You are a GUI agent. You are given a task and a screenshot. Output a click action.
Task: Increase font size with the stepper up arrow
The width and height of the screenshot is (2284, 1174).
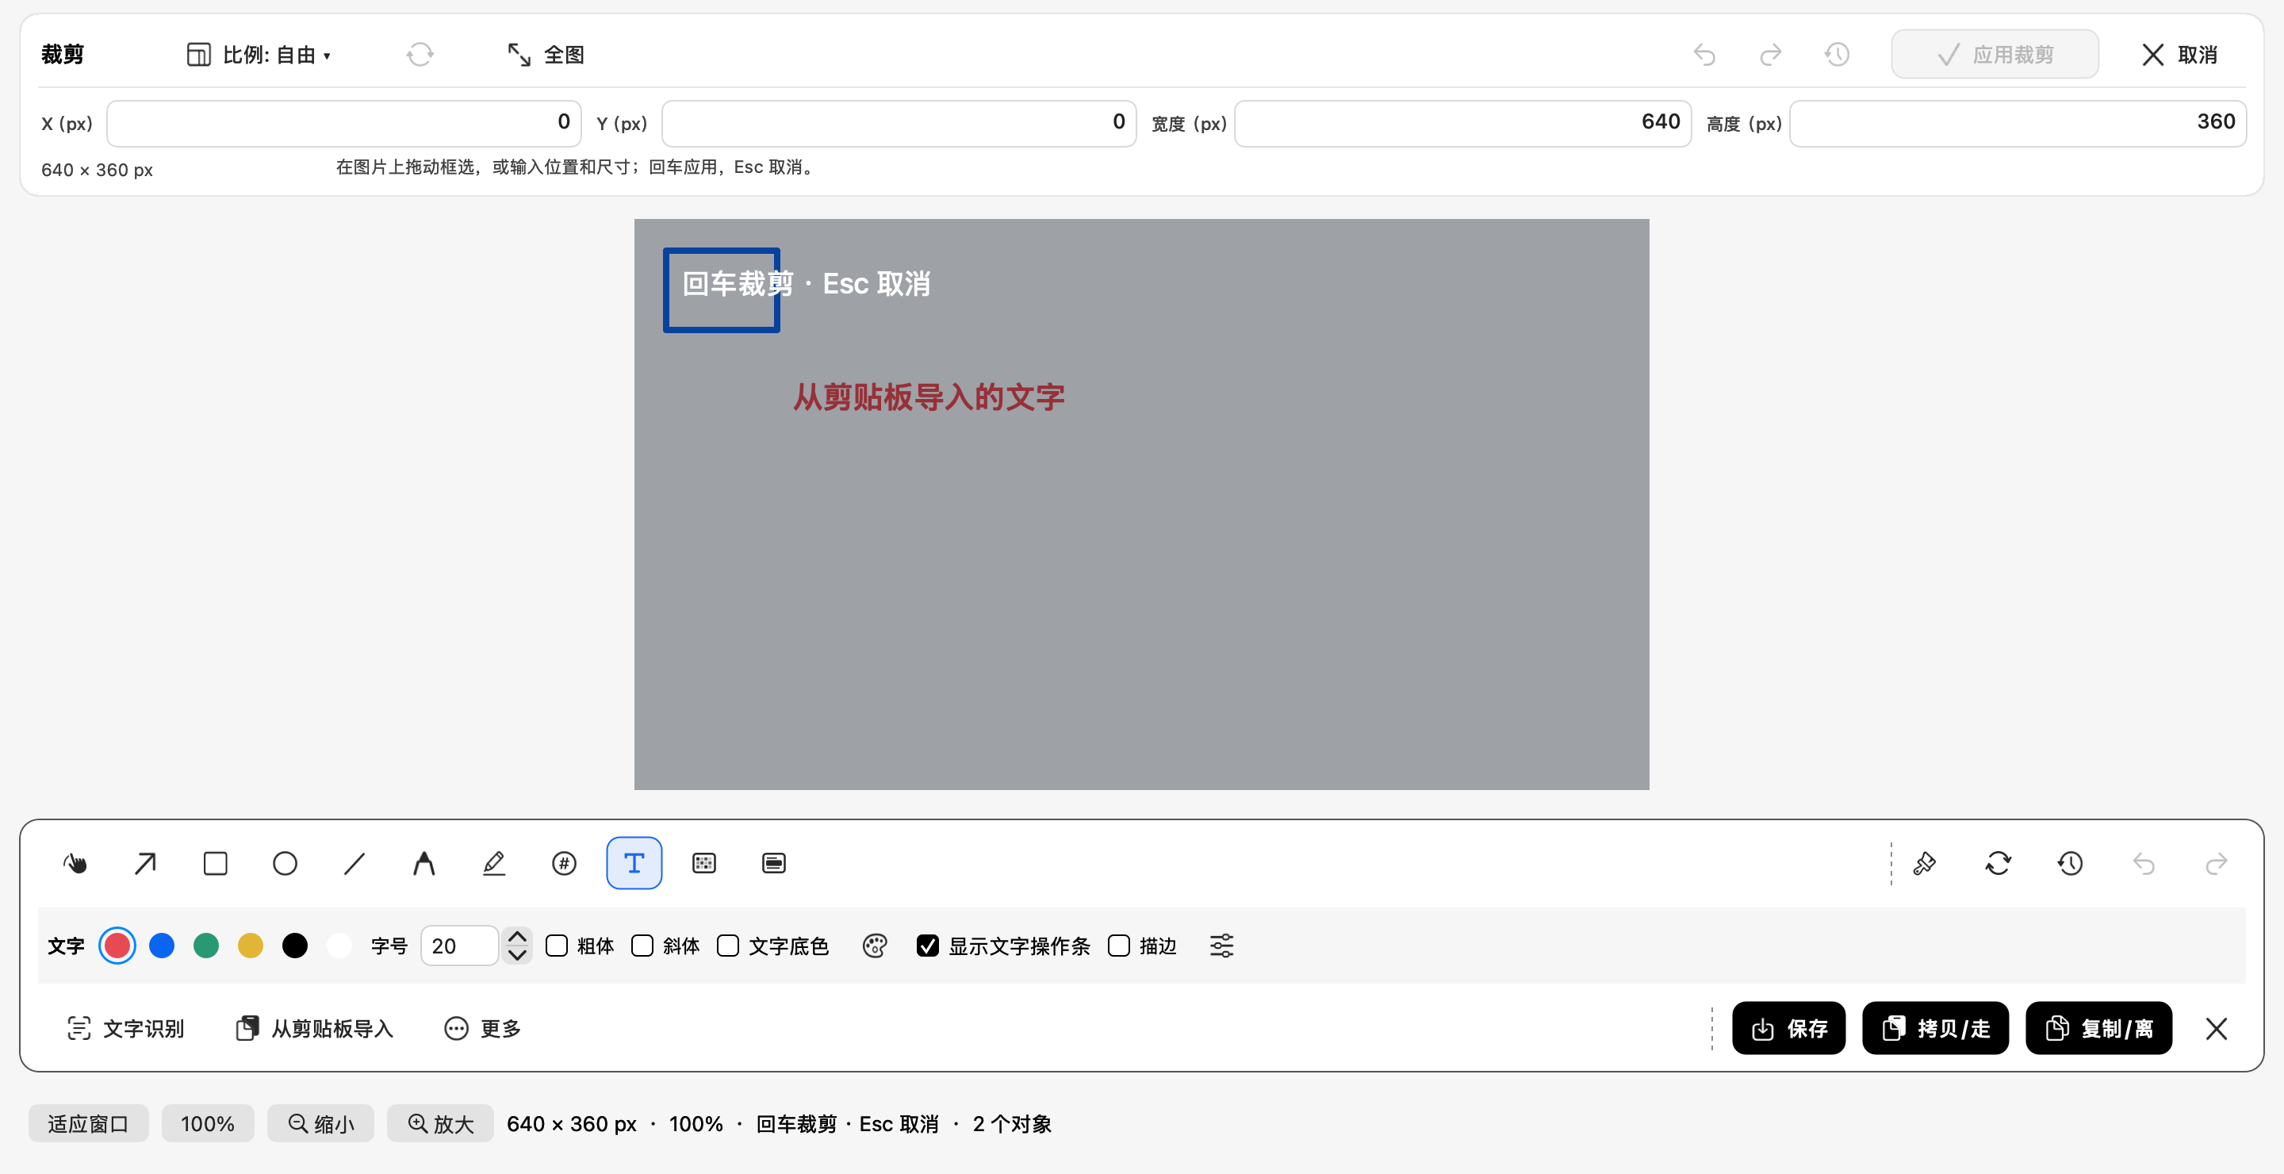pos(517,935)
